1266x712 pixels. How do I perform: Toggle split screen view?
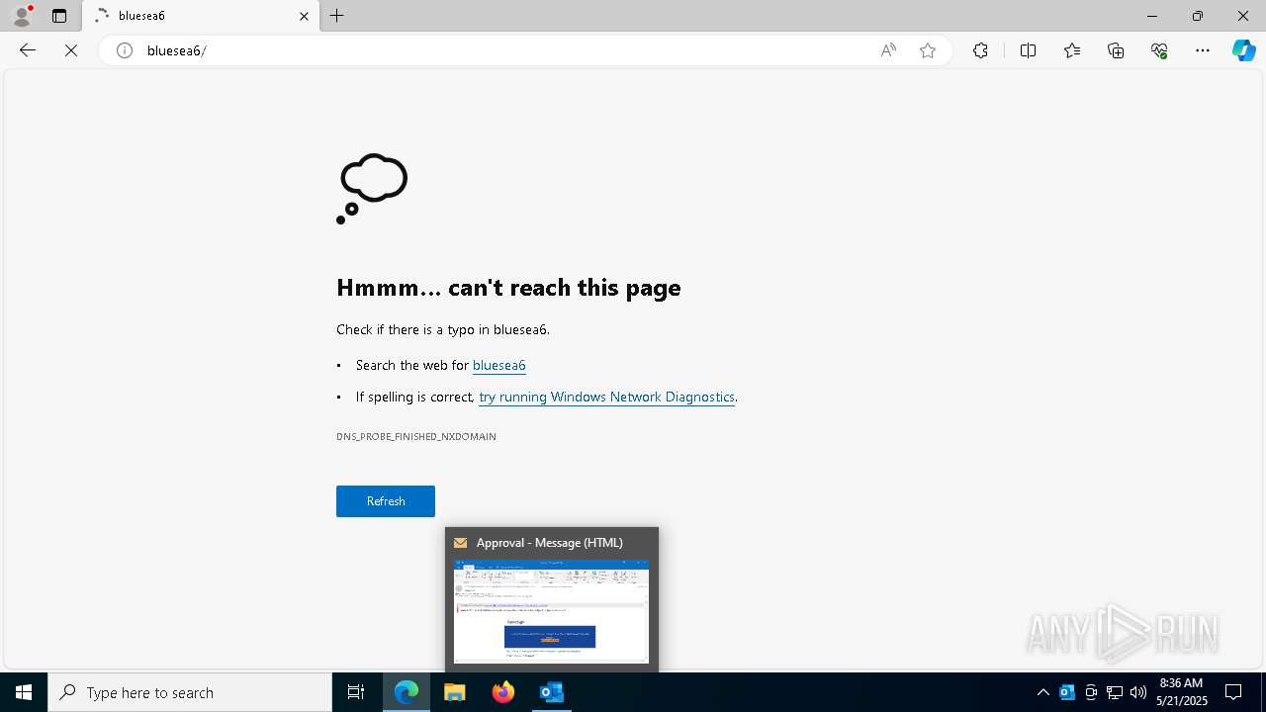pos(1028,50)
